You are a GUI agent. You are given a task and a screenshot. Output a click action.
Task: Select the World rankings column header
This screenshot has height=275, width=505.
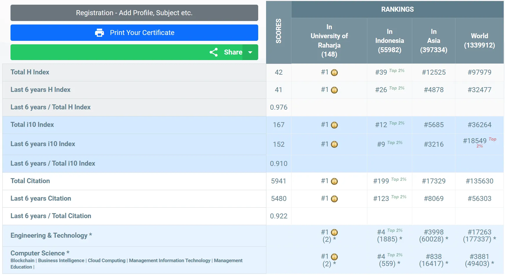(479, 41)
